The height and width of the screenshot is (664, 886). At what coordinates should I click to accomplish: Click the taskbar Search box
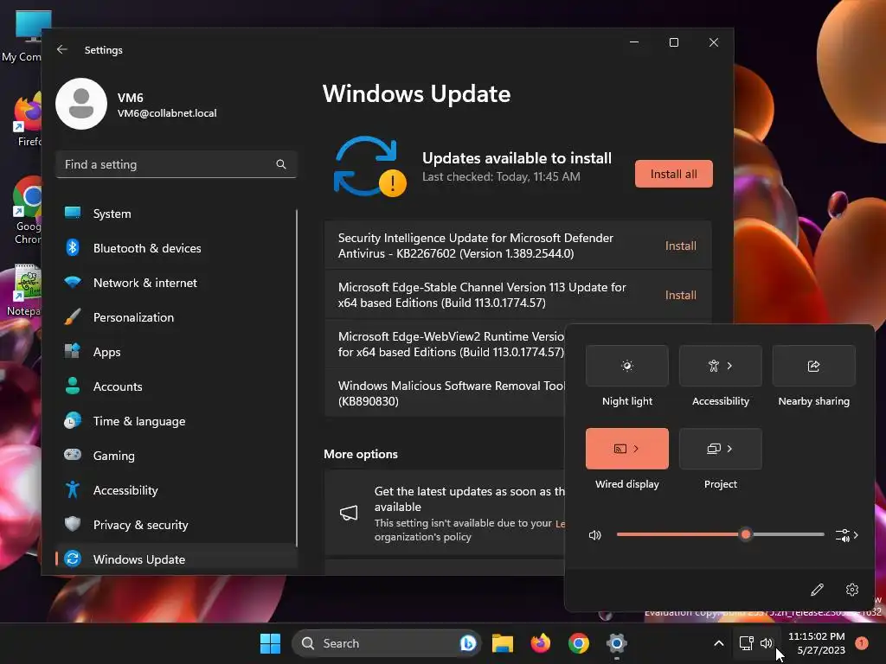coord(386,643)
